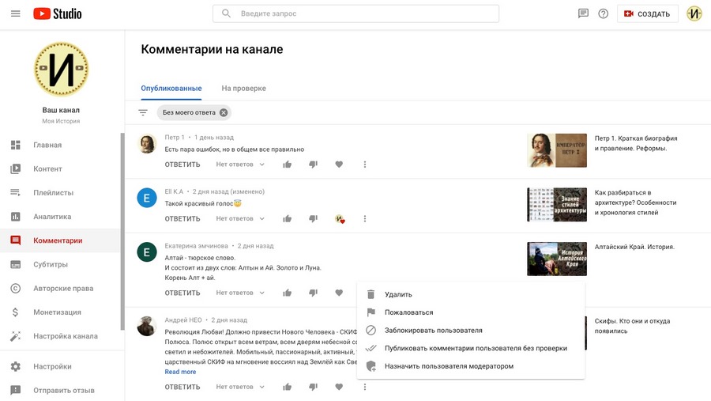This screenshot has width=711, height=401.
Task: Heart the comment from Петр 1
Action: pos(339,165)
